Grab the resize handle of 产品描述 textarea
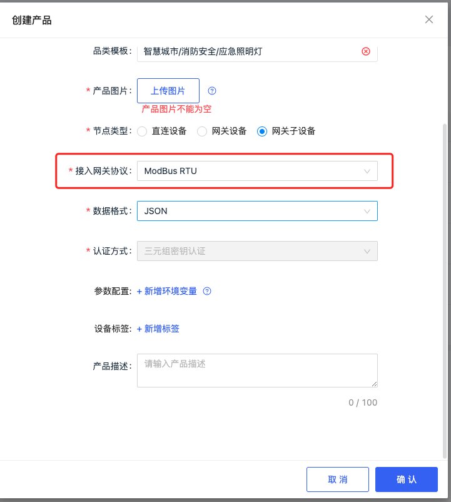This screenshot has height=502, width=451. point(374,384)
